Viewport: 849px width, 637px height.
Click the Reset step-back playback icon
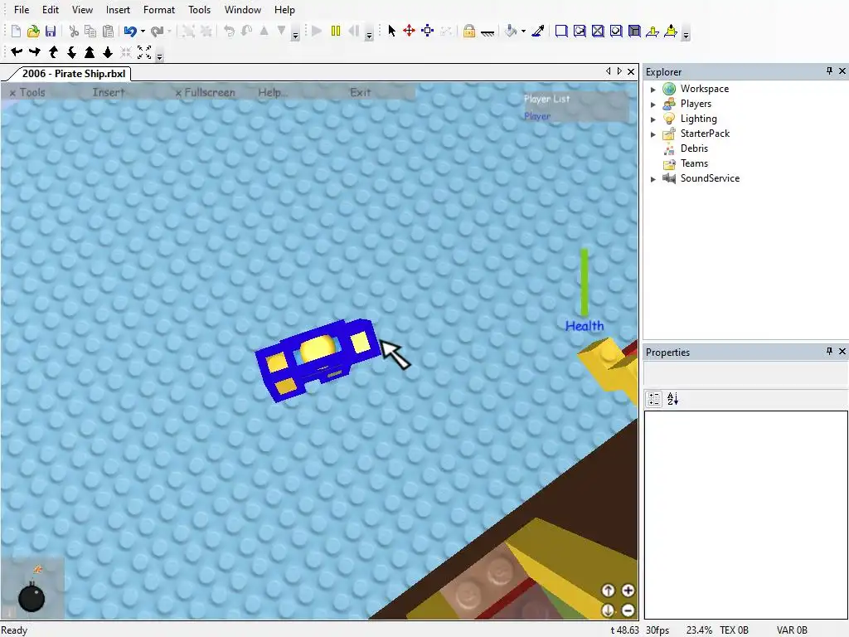point(353,31)
